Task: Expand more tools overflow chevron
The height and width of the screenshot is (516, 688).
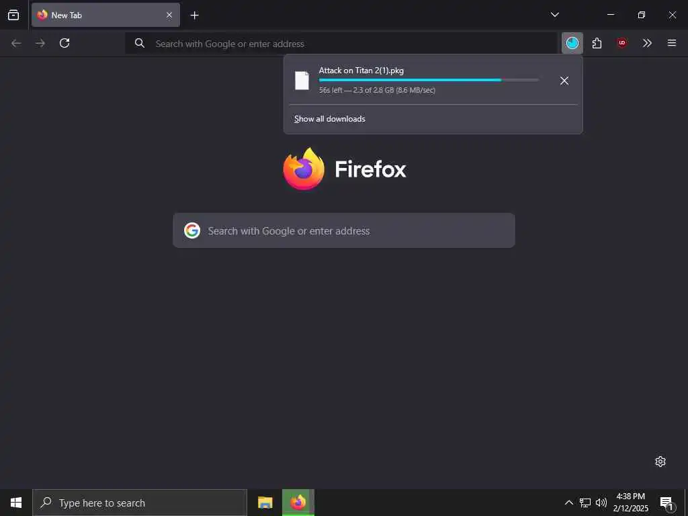Action: click(647, 43)
